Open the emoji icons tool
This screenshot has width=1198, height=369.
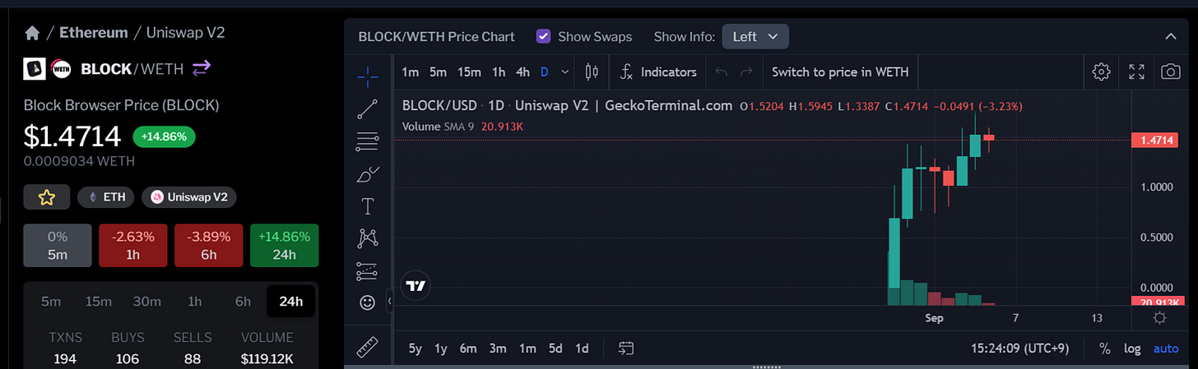(x=368, y=302)
